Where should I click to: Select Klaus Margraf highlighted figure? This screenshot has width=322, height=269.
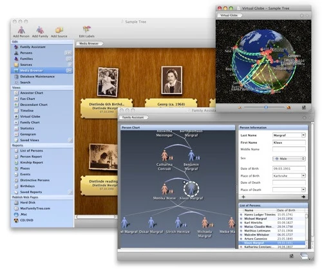coord(191,189)
